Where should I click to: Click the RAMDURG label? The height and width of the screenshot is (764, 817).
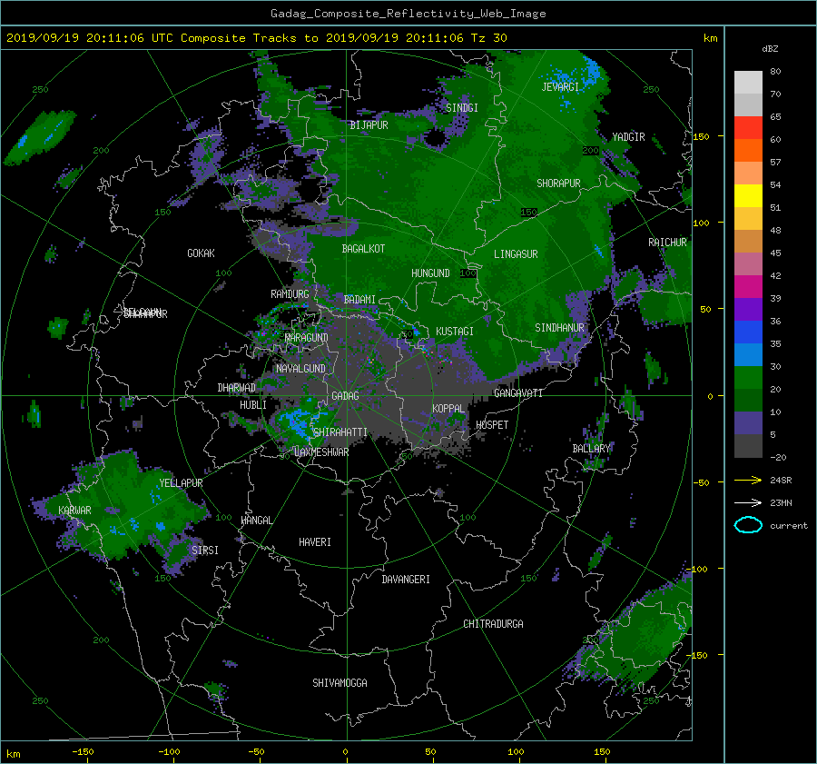pos(290,294)
